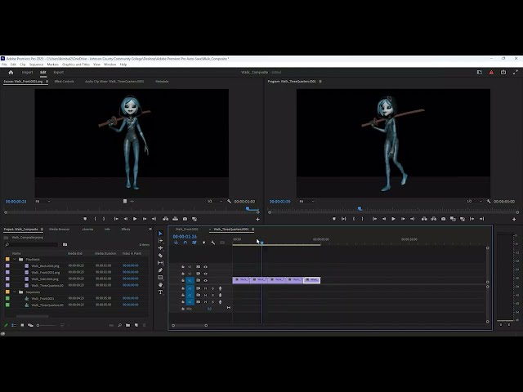Image resolution: width=523 pixels, height=392 pixels.
Task: Toggle snap in timeline (magnet icon)
Action: 186,243
